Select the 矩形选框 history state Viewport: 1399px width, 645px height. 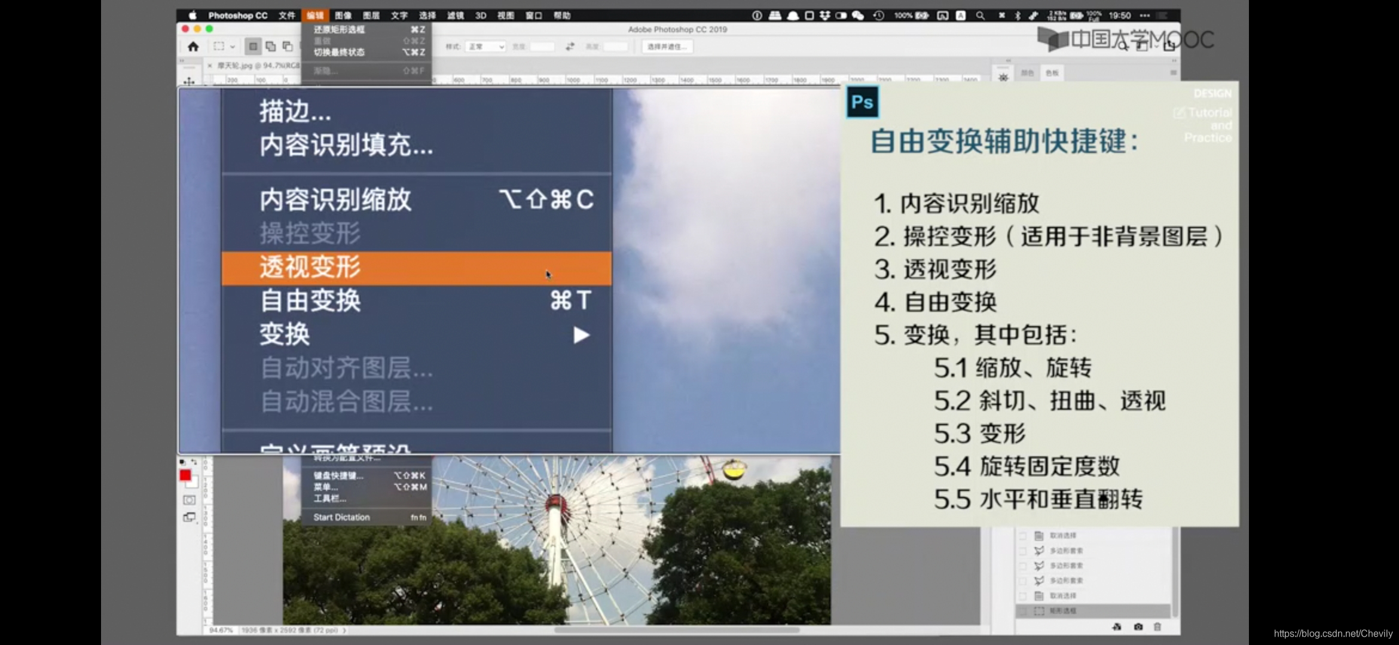1093,611
